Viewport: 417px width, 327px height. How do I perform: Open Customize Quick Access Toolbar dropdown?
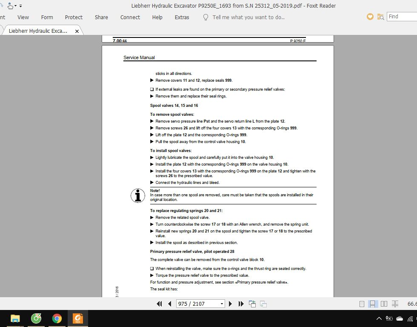(x=20, y=6)
